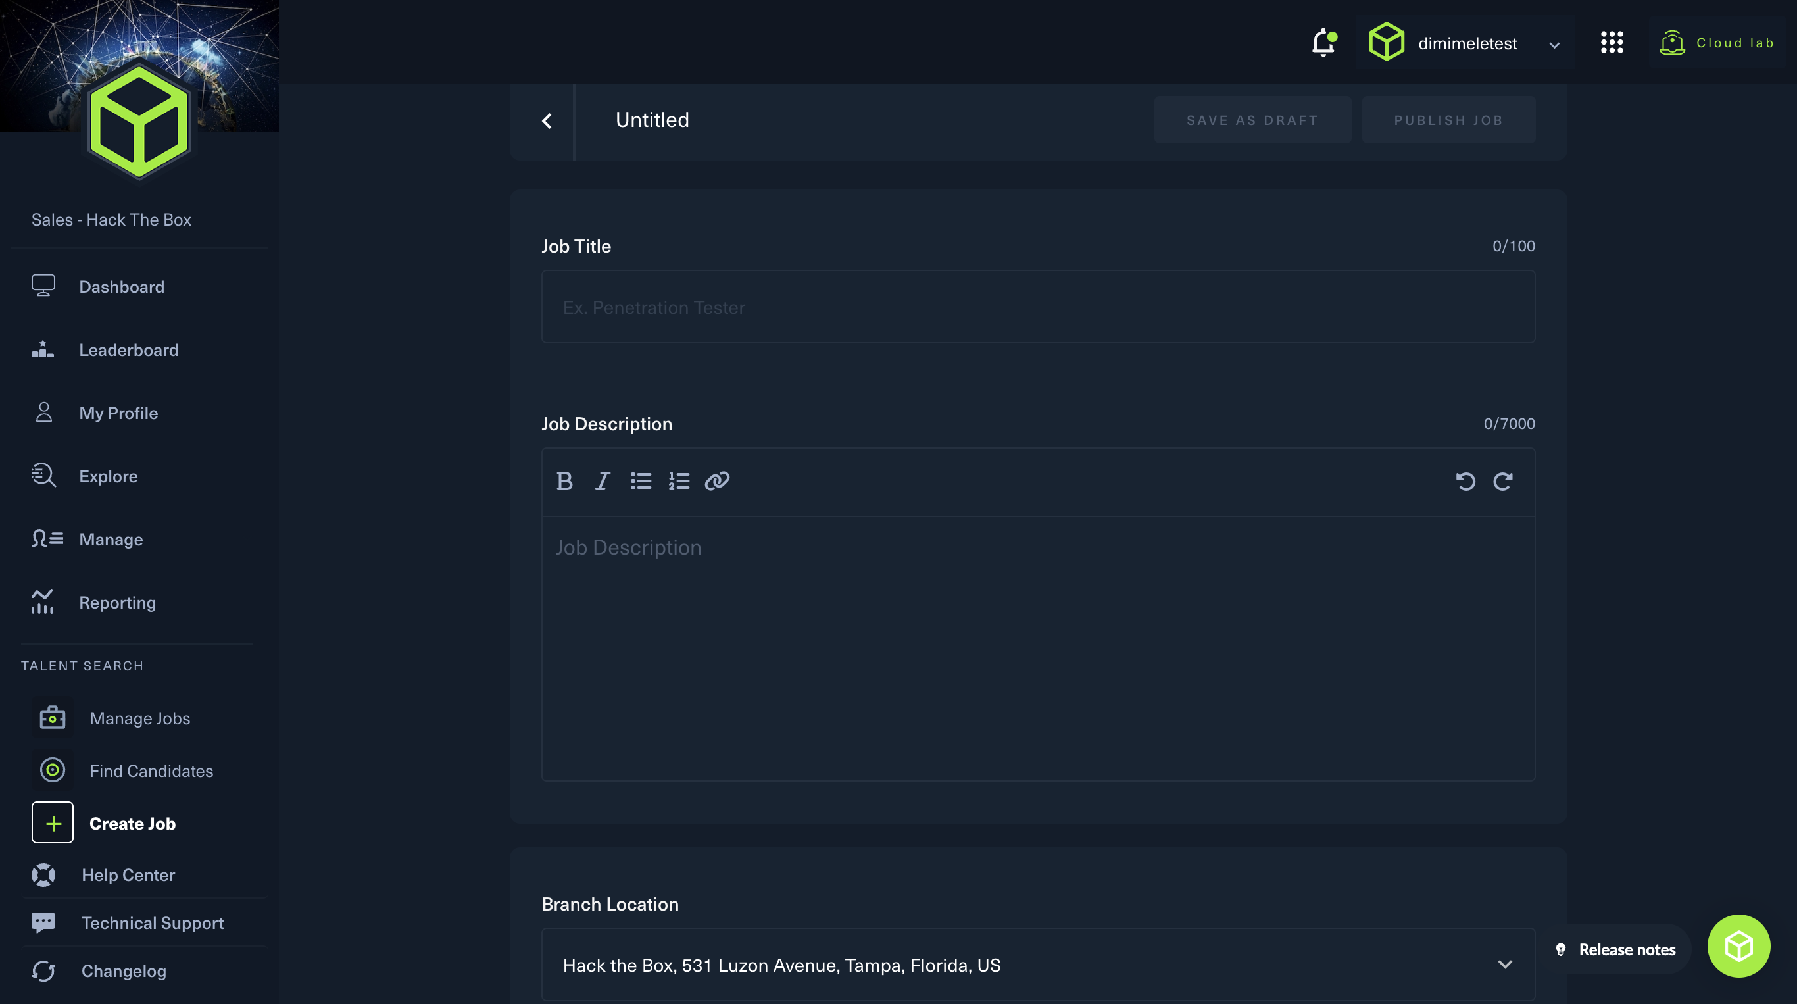The height and width of the screenshot is (1004, 1797).
Task: Click the Dashboard monitor icon
Action: tap(43, 286)
